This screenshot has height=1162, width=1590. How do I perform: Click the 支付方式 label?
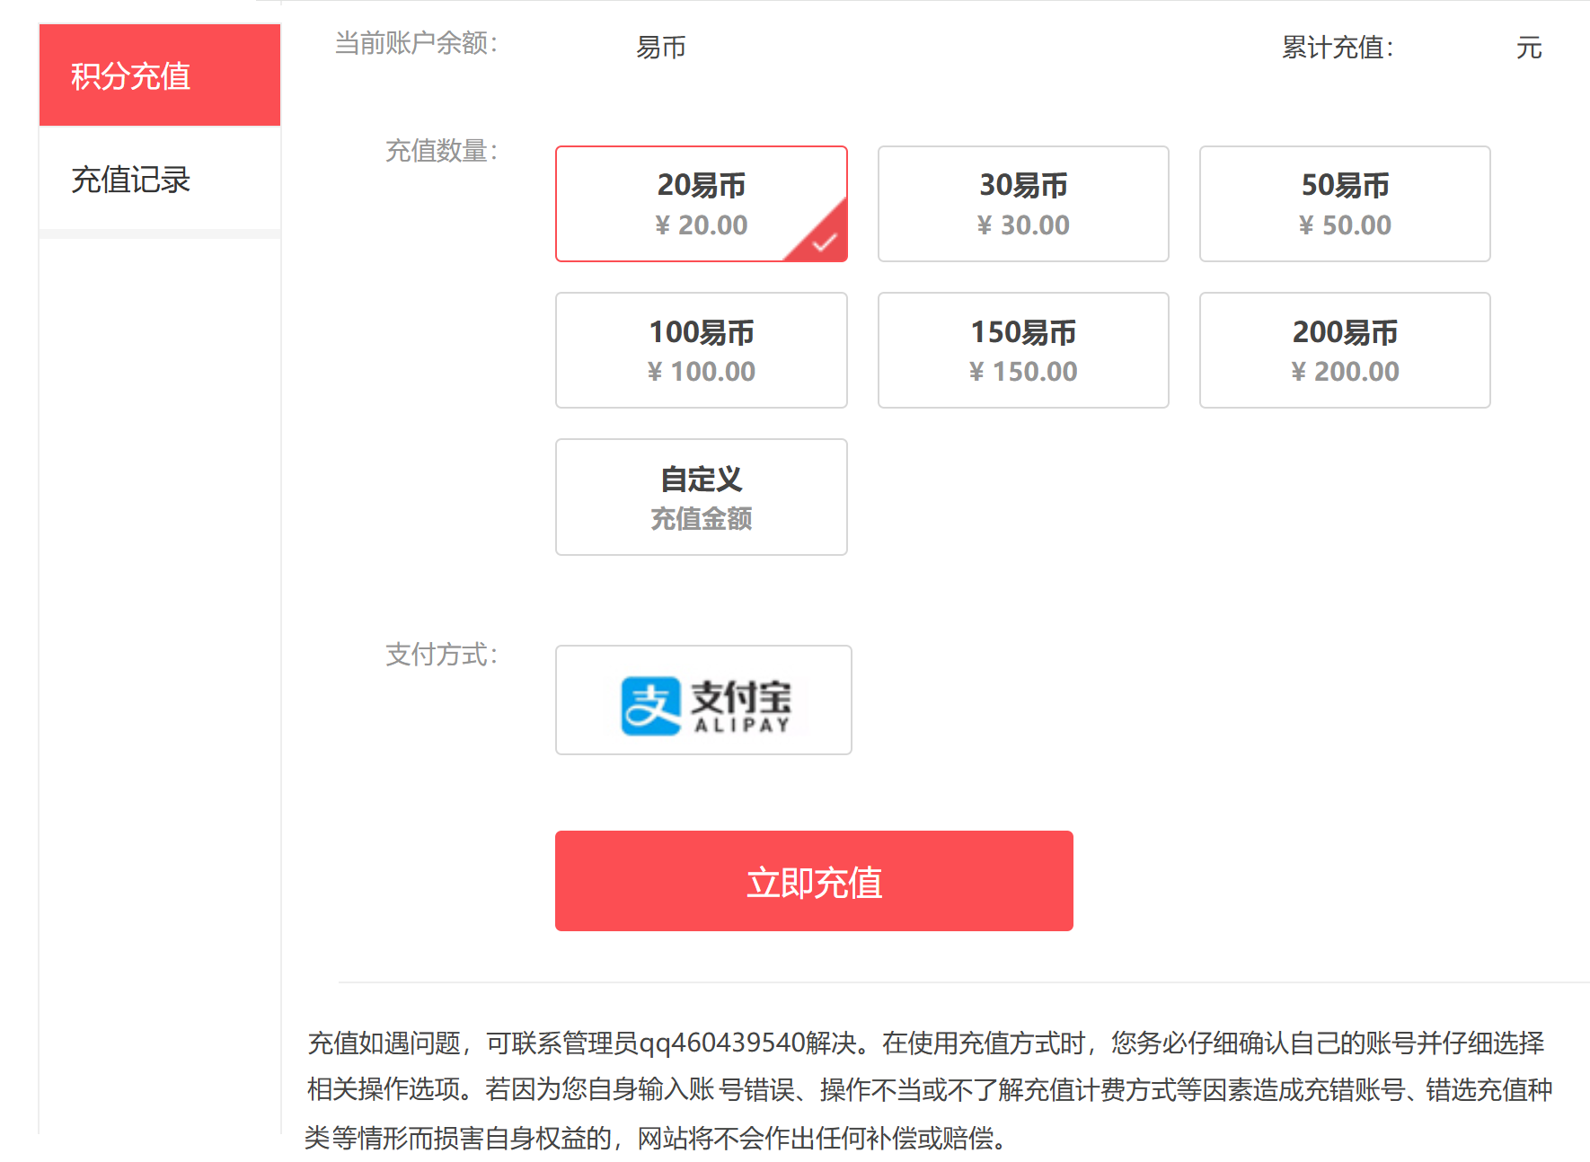(442, 654)
